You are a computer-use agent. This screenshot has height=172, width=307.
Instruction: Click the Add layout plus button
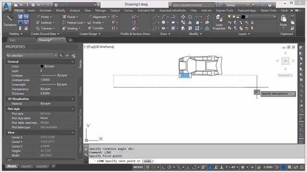coord(53,166)
